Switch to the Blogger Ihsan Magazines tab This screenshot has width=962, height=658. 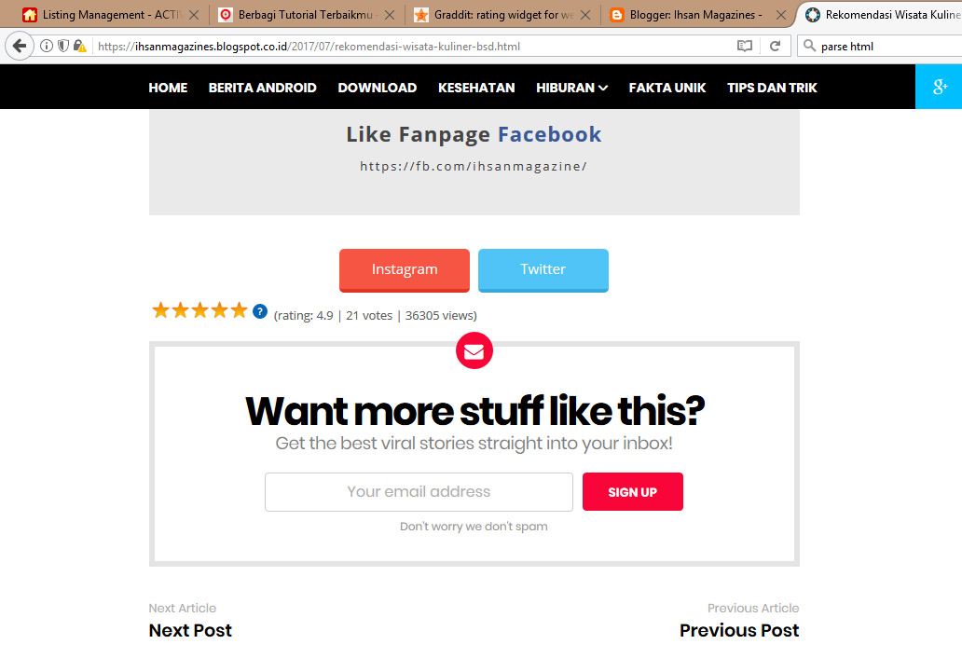(x=696, y=15)
